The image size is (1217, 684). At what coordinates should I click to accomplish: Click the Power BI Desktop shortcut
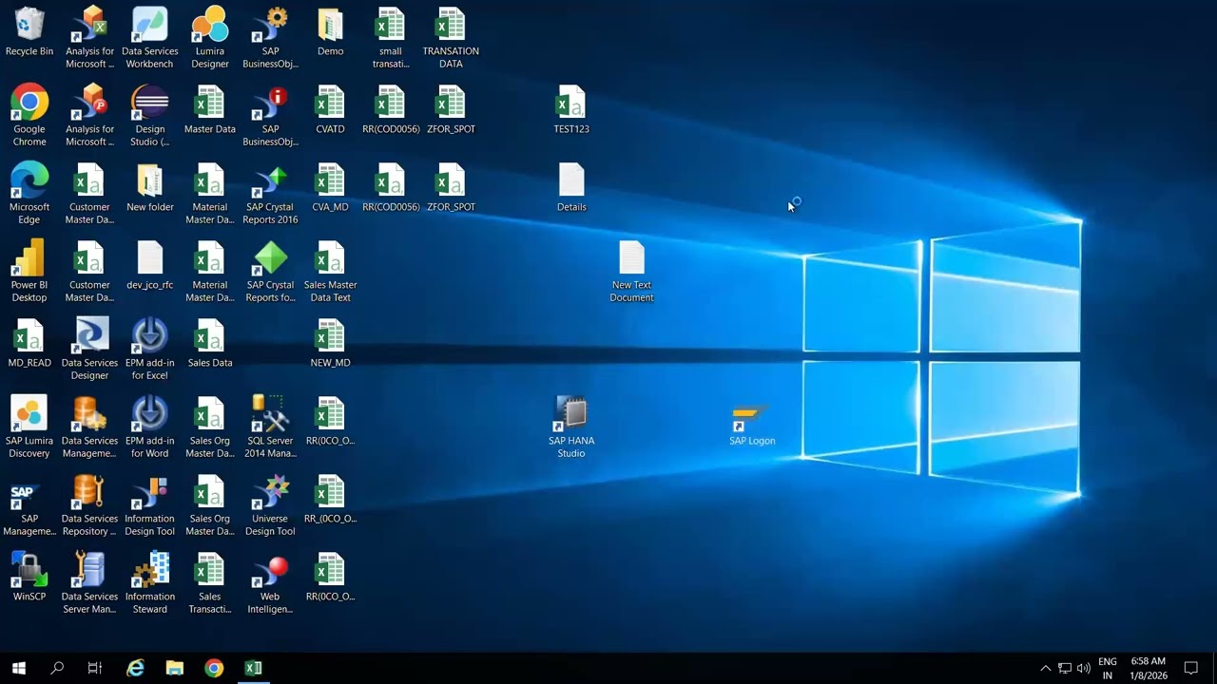[29, 272]
